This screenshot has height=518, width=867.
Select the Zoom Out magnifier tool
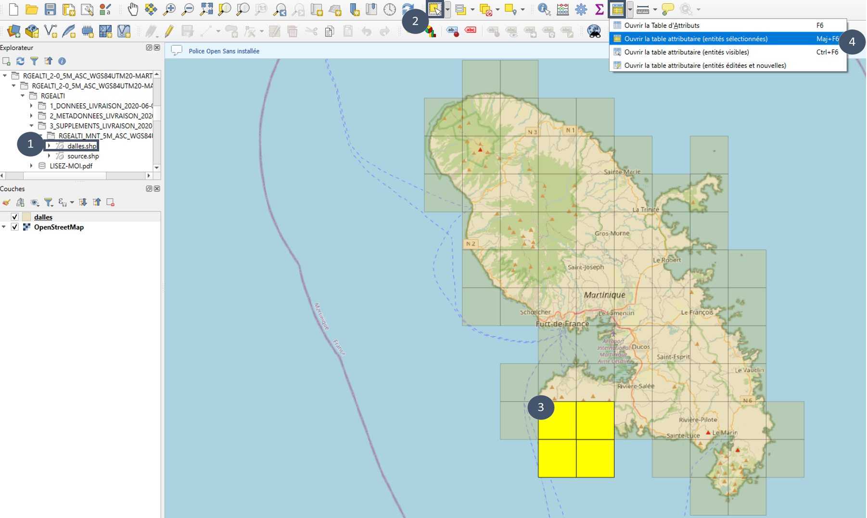point(188,9)
